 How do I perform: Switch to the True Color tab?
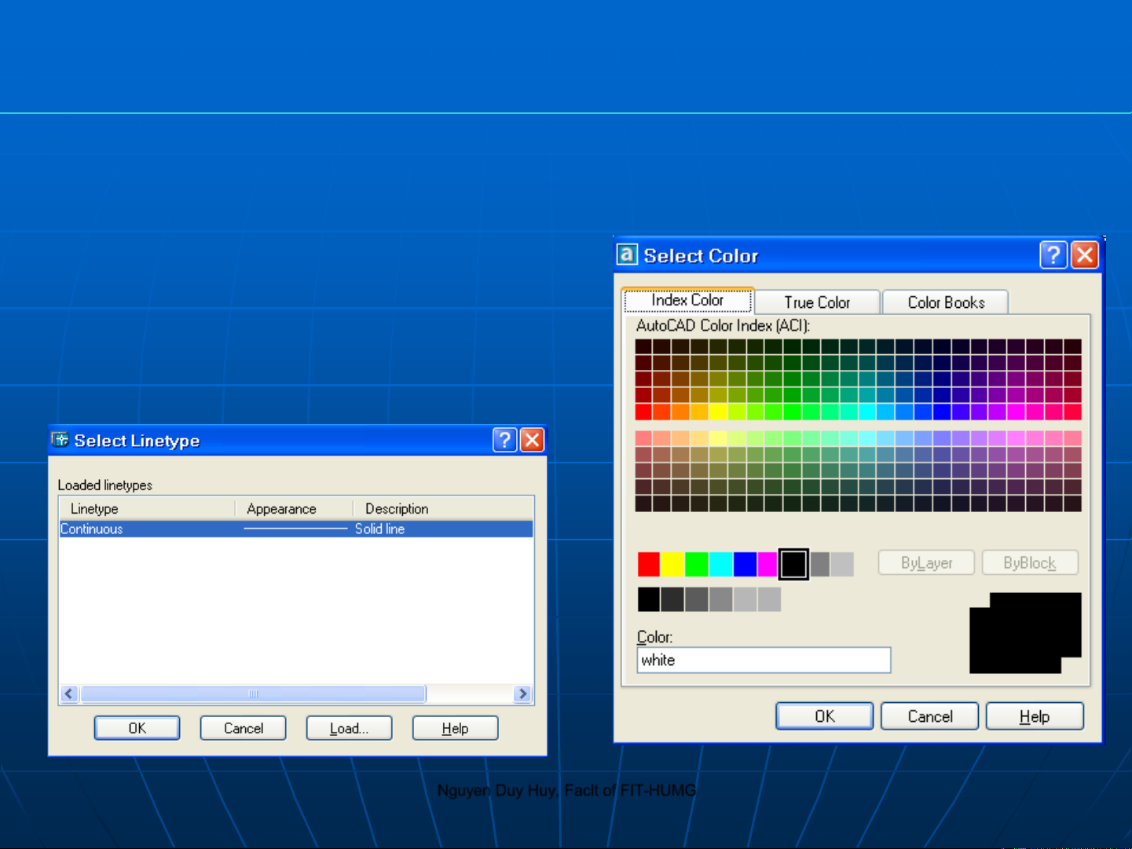816,302
